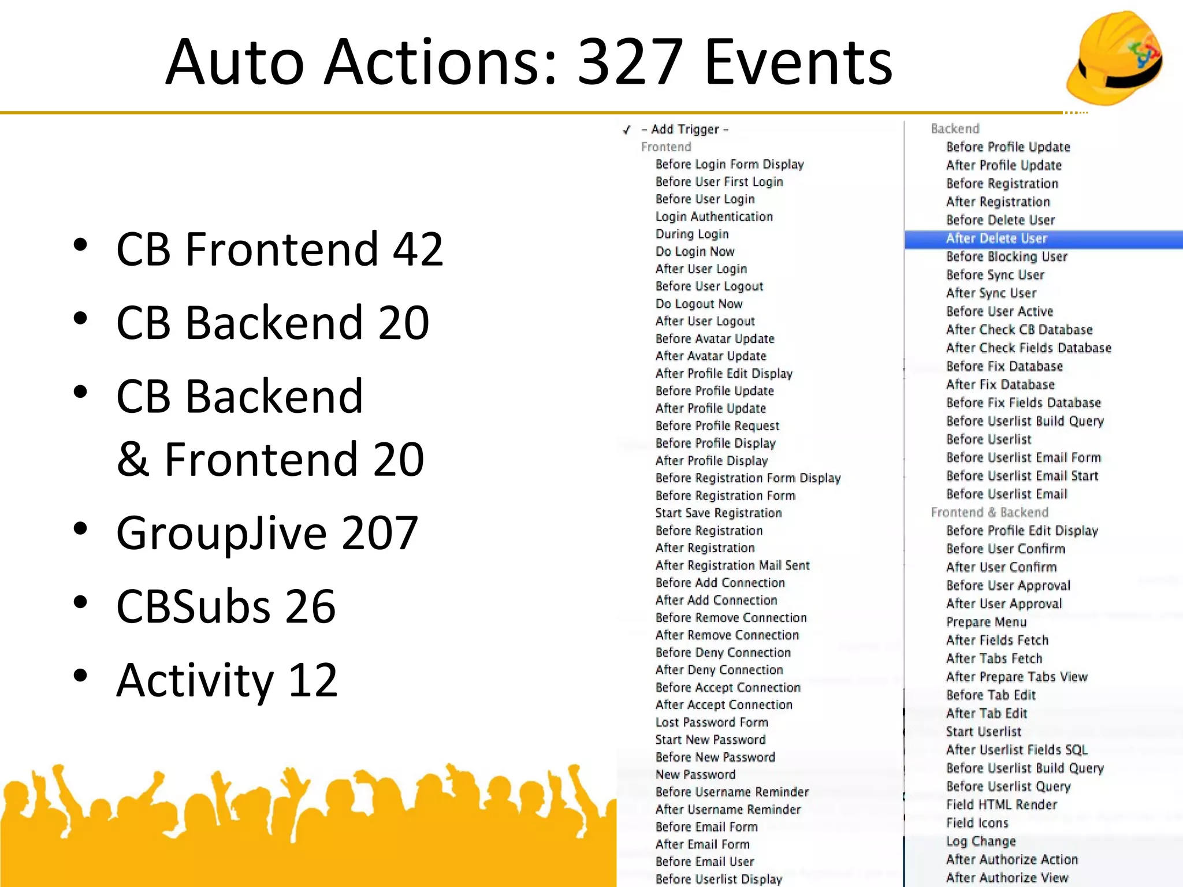This screenshot has width=1183, height=887.
Task: Choose 'After User Logout' trigger
Action: (x=705, y=321)
